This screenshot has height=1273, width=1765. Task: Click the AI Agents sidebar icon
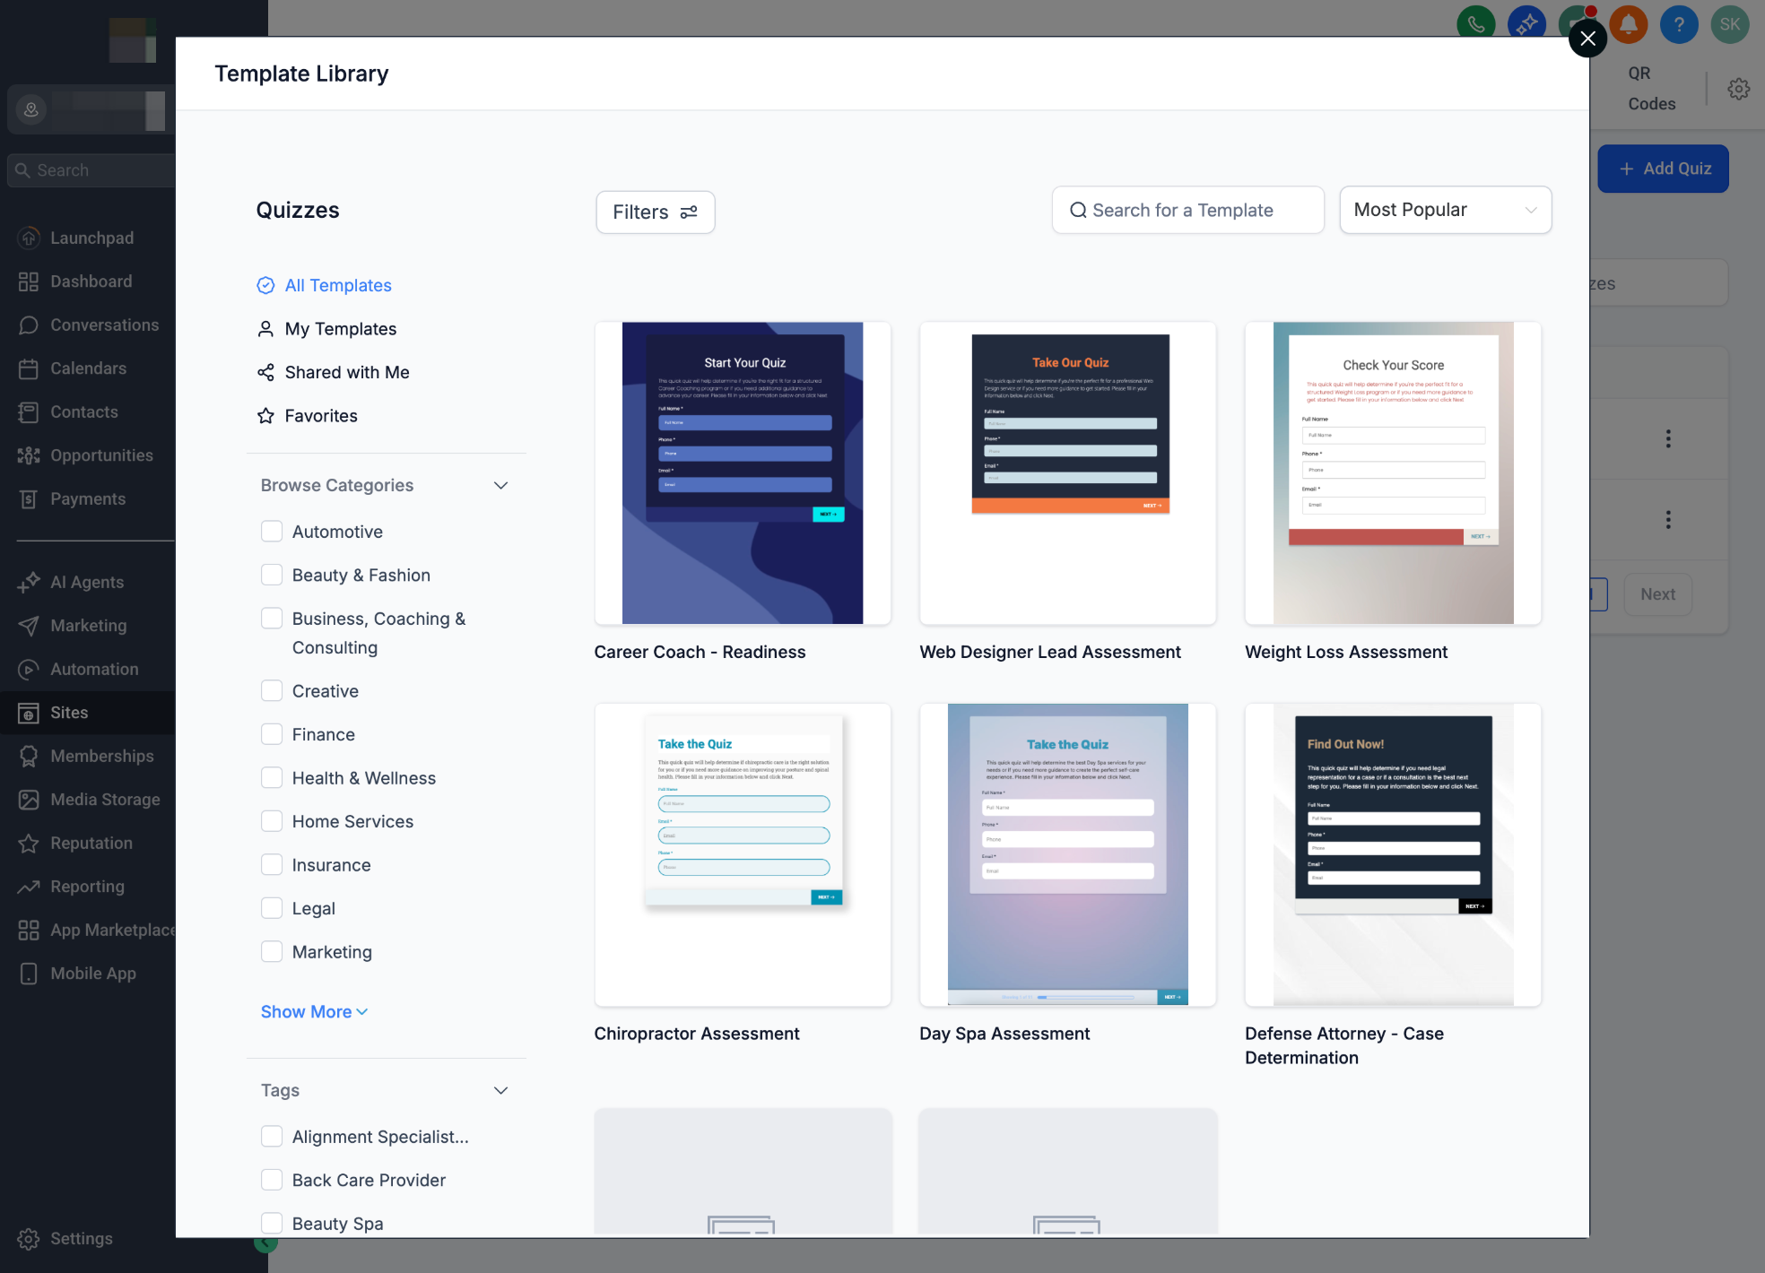pos(29,582)
